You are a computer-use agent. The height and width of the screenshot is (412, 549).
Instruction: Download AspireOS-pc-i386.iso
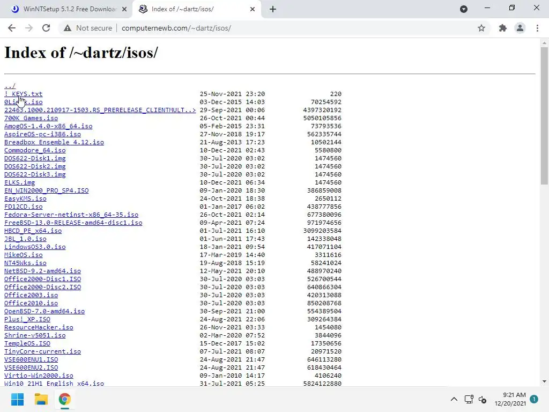pos(42,134)
